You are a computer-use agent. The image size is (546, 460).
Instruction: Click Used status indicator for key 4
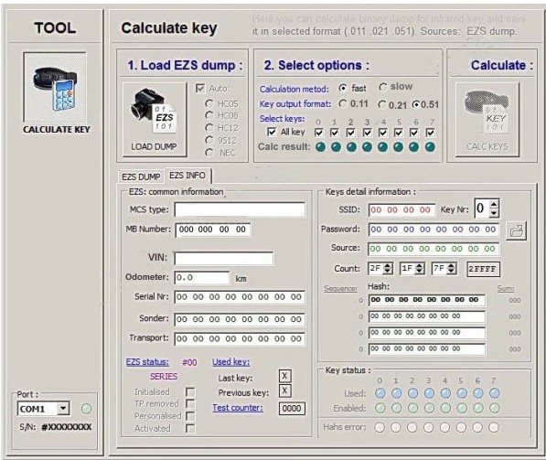445,393
